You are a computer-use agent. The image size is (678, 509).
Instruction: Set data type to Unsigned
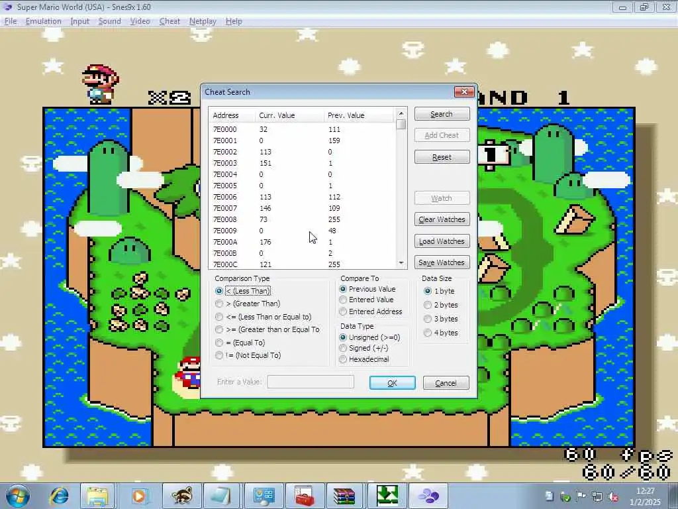[x=370, y=337]
